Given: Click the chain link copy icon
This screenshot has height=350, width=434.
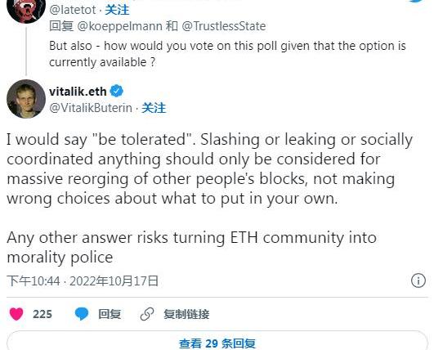Looking at the screenshot, I should [x=147, y=314].
